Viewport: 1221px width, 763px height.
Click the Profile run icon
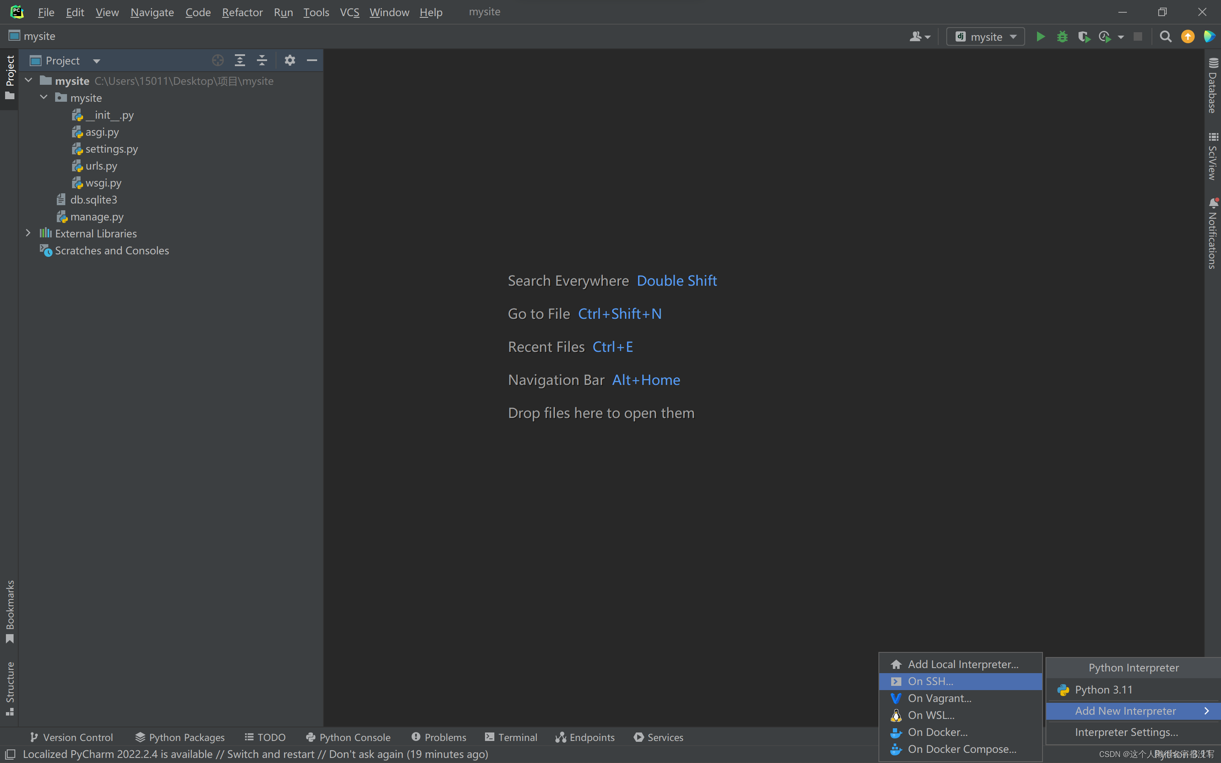pyautogui.click(x=1105, y=37)
